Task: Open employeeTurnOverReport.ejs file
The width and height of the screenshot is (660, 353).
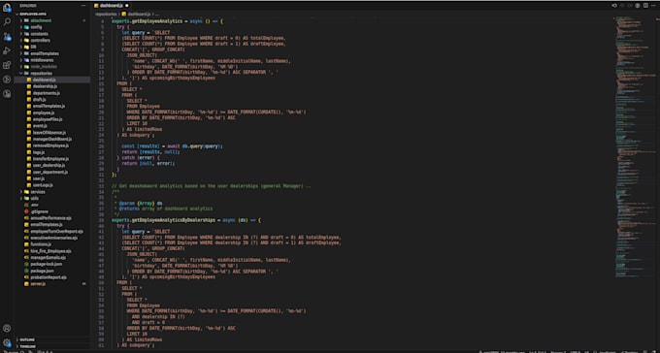Action: pyautogui.click(x=52, y=232)
